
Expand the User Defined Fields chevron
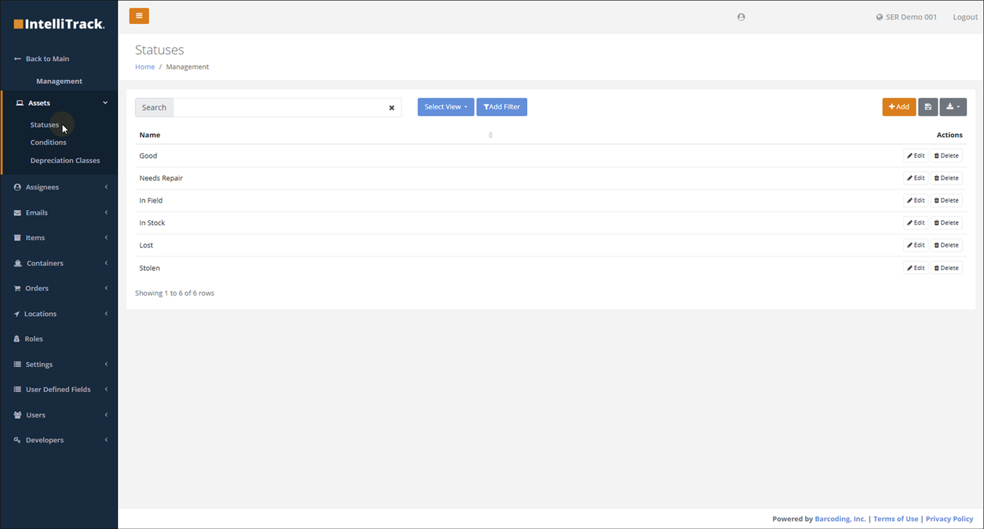coord(106,389)
